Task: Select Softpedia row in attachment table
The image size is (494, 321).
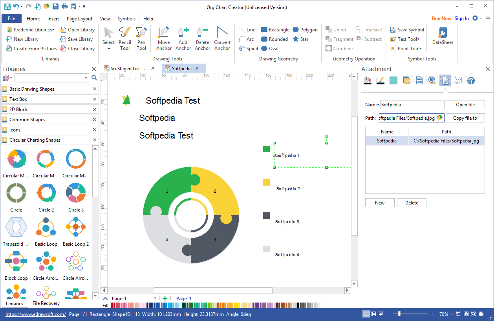Action: 425,141
